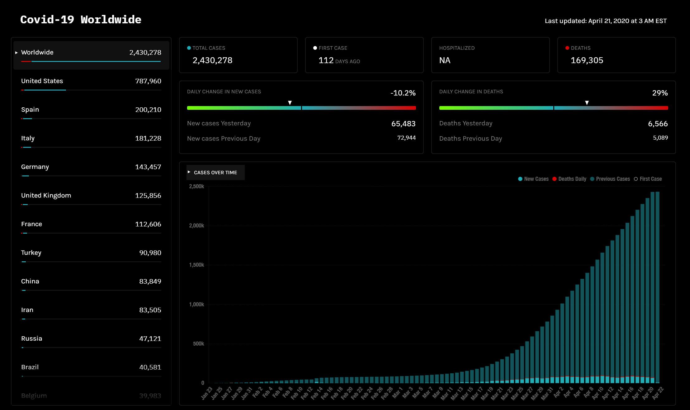Select the Worldwide row in country list

click(91, 55)
